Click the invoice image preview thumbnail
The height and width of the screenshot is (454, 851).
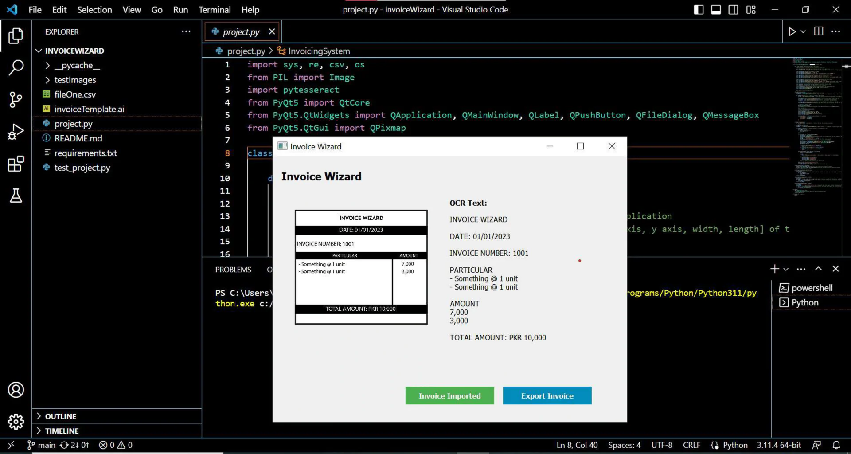pos(361,267)
